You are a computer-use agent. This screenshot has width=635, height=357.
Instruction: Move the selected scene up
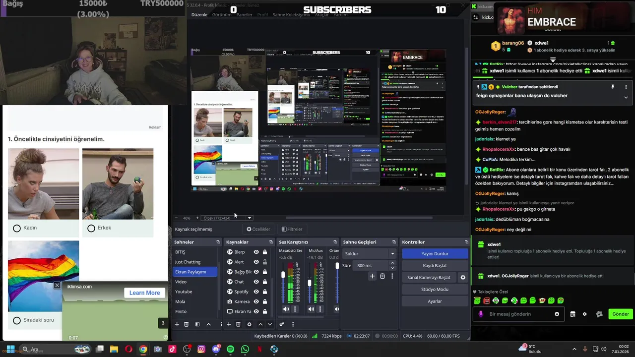click(x=208, y=324)
